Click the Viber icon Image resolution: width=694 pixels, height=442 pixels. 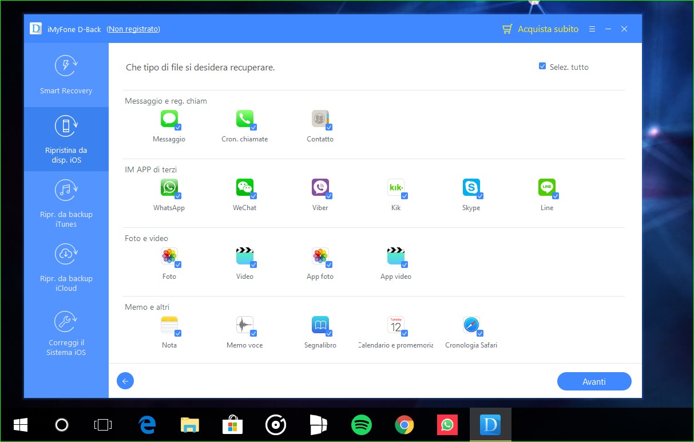[320, 188]
